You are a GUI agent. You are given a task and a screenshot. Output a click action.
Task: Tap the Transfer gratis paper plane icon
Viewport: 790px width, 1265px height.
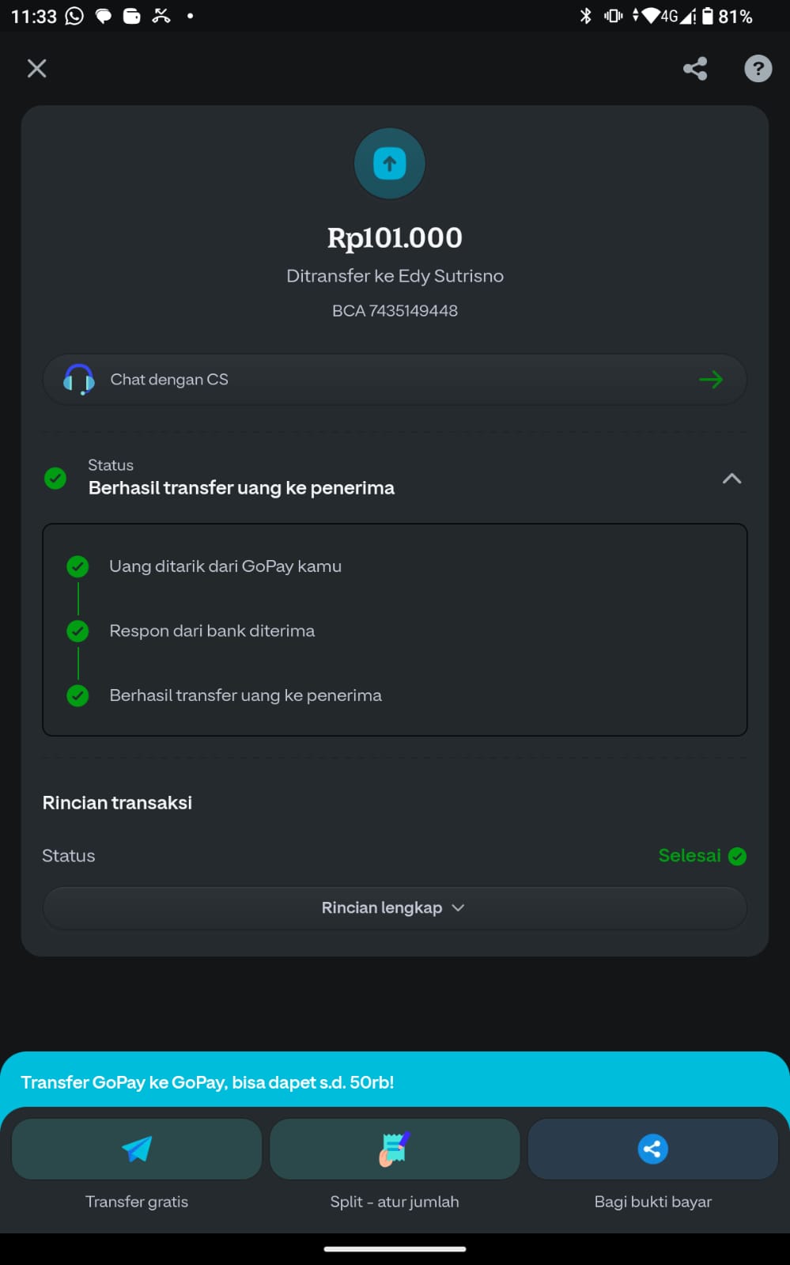[x=137, y=1149]
